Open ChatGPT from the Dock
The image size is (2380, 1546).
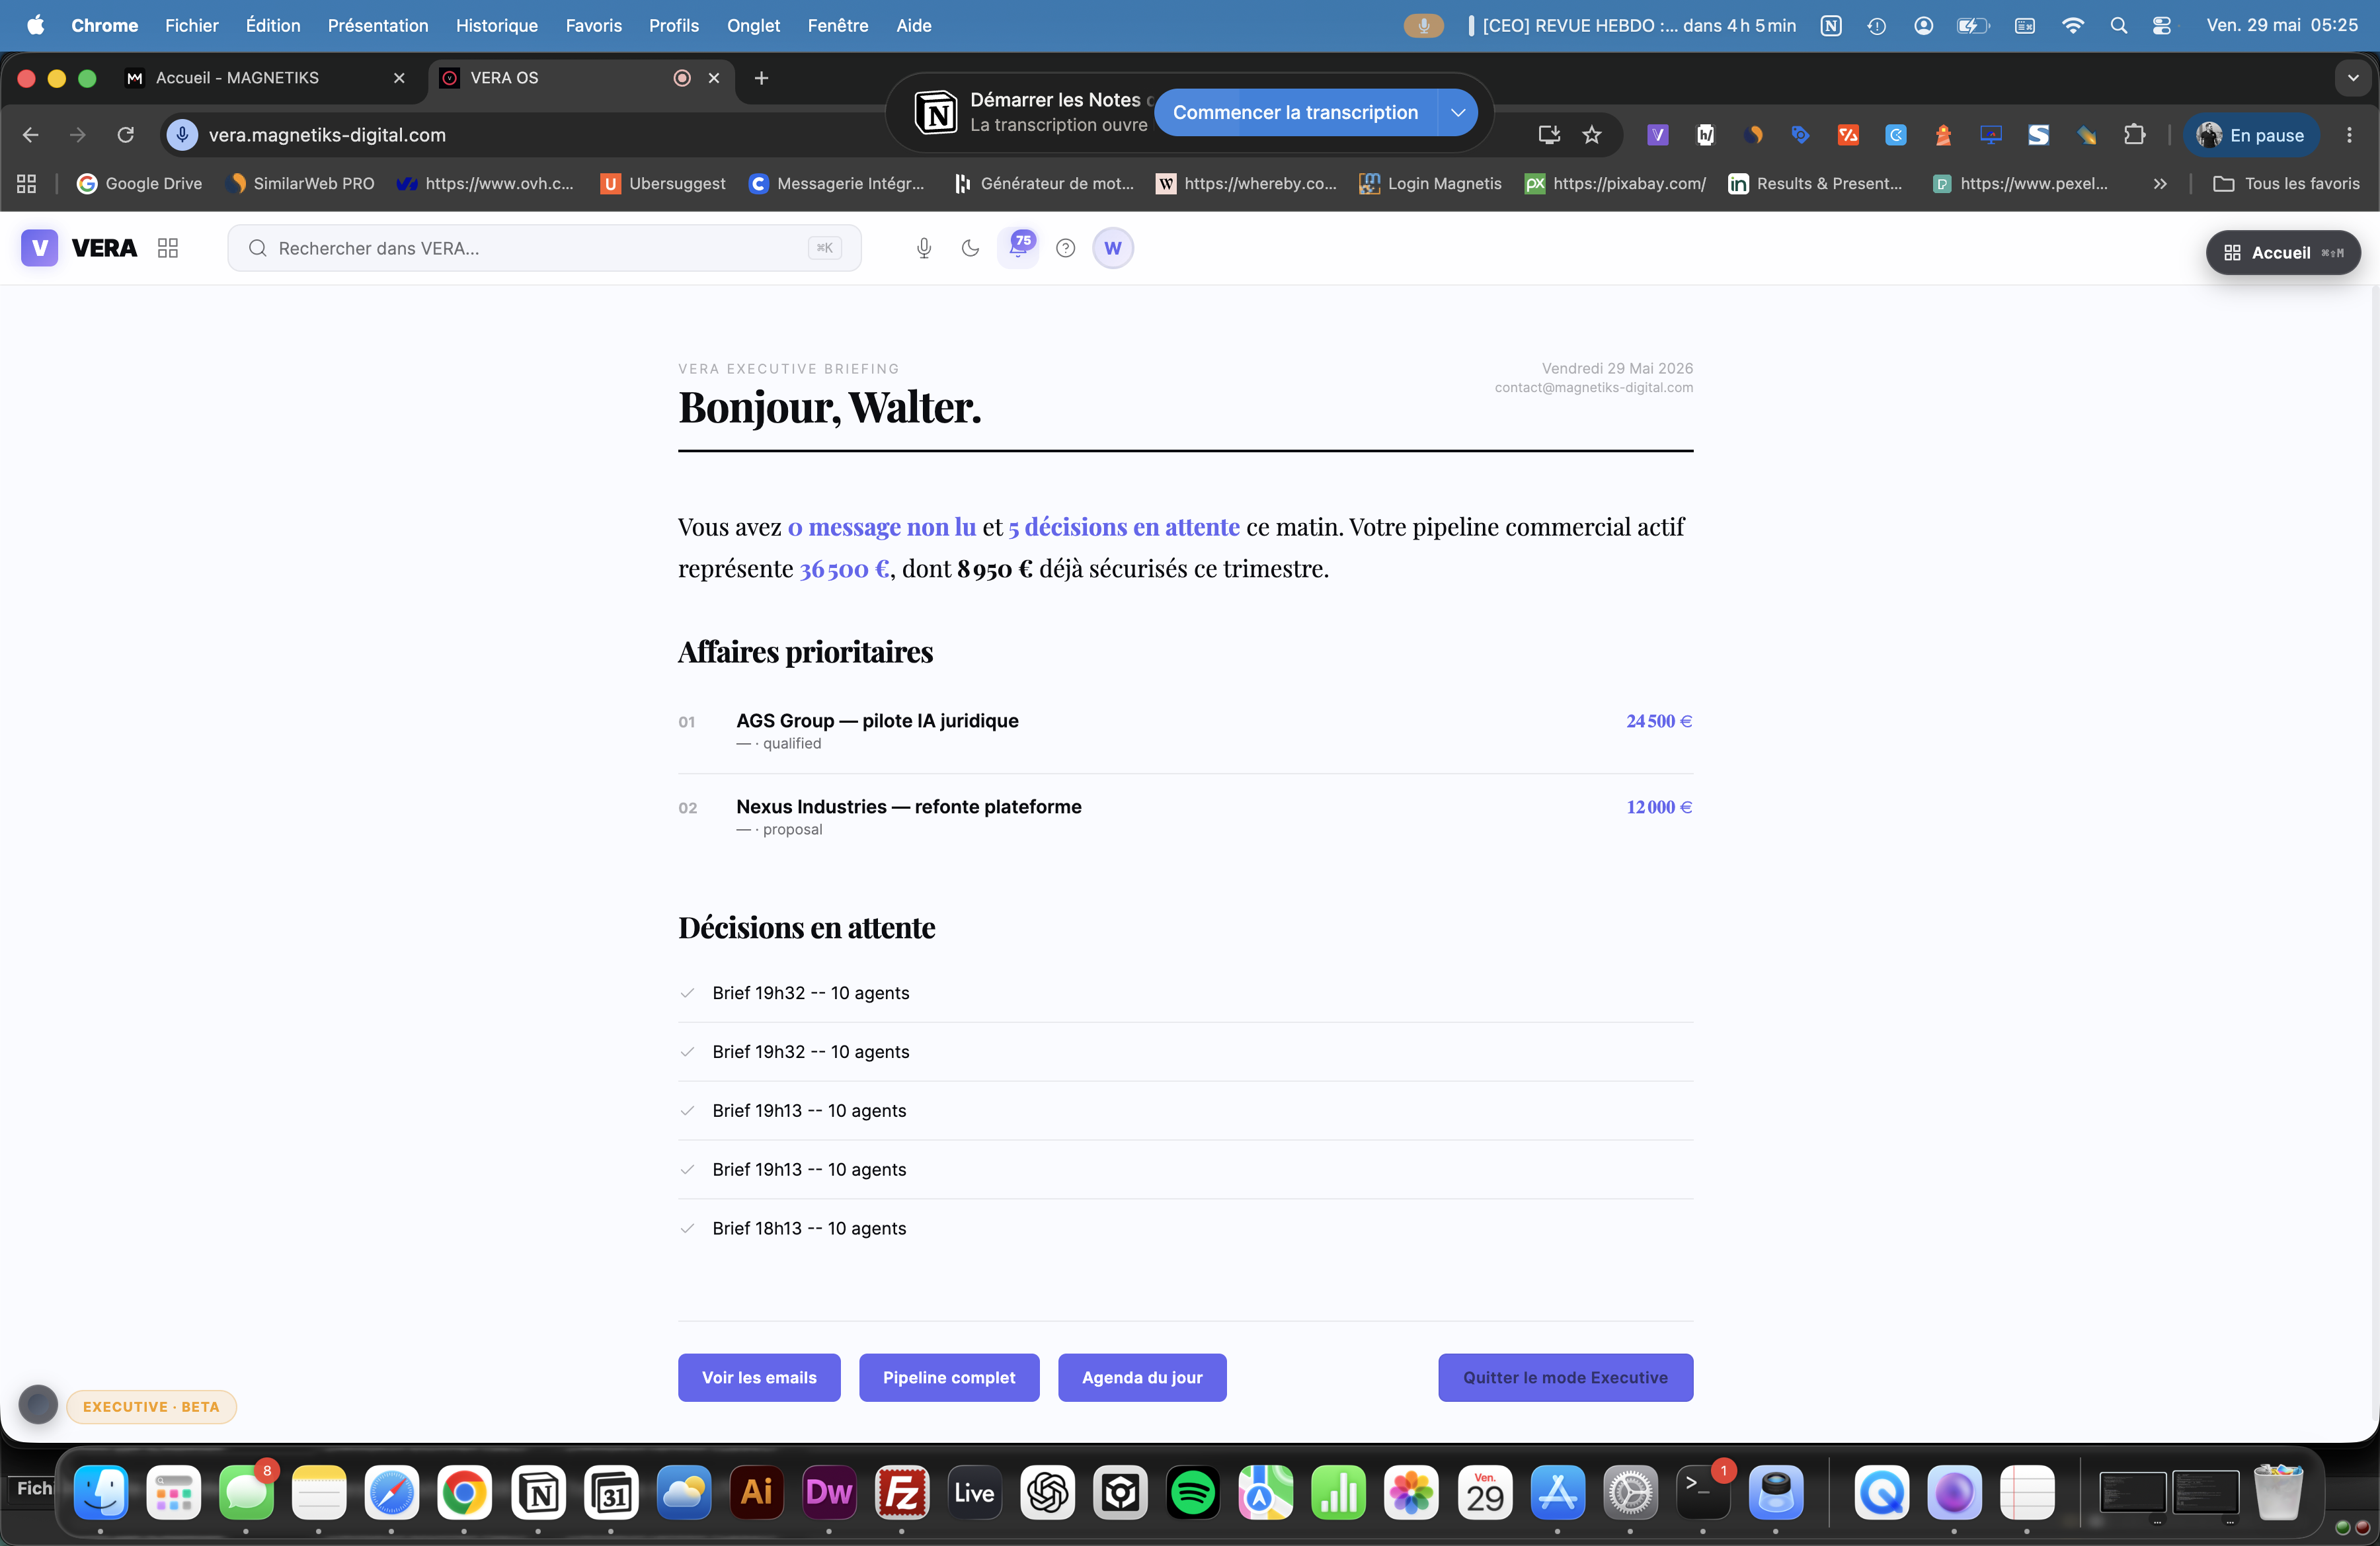tap(1048, 1493)
